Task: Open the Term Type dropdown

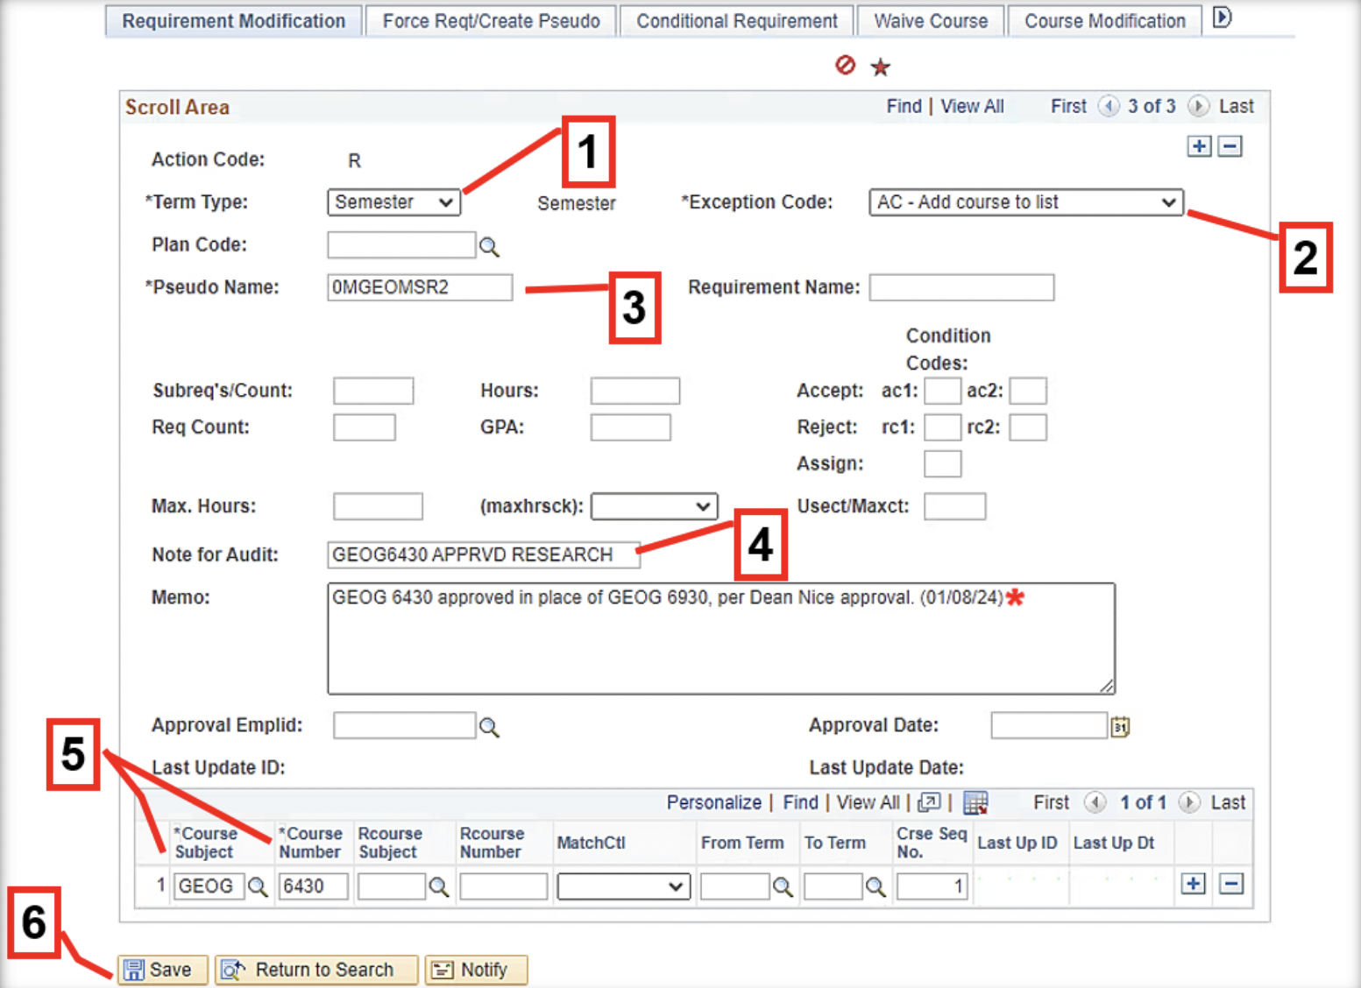Action: point(393,202)
